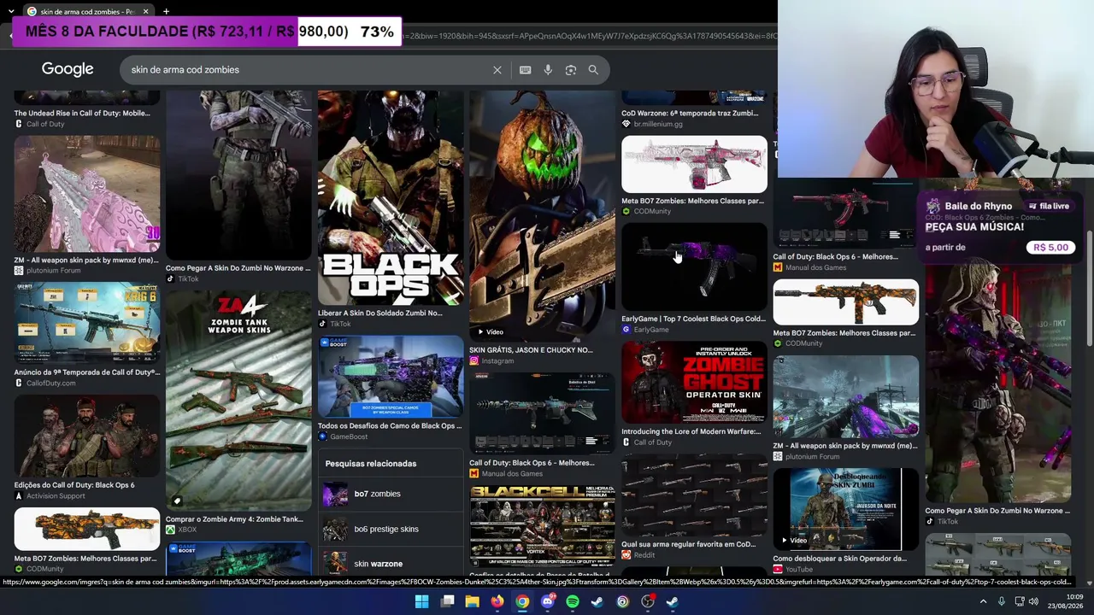Open the Black Ops zombie soldier image

tap(391, 198)
